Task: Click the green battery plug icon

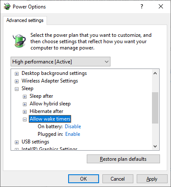Action: click(19, 41)
